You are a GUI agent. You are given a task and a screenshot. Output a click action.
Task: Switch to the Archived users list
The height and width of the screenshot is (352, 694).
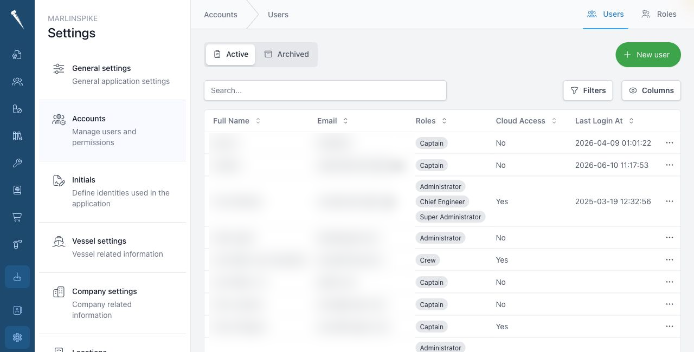coord(286,55)
